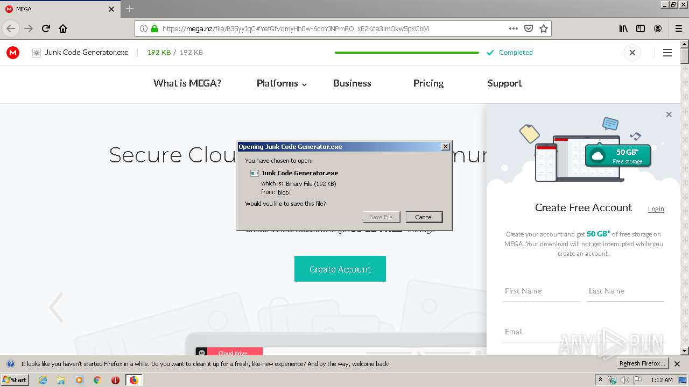Dismiss the MEGA download bar
This screenshot has height=387, width=689.
(632, 53)
